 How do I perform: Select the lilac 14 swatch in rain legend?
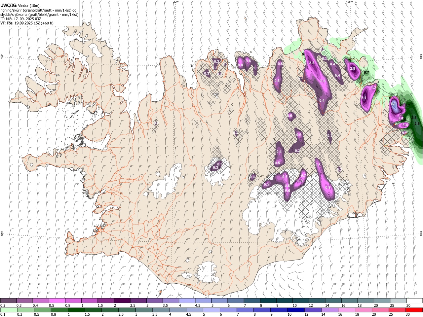tap(329, 310)
